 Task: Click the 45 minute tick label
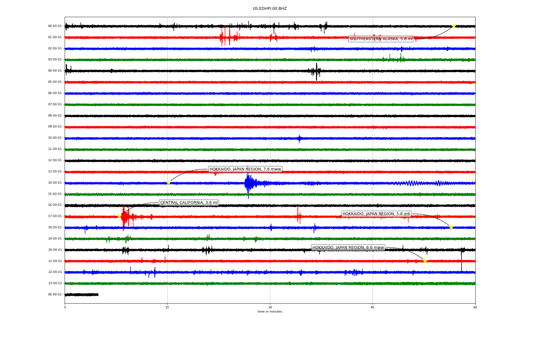[x=373, y=307]
